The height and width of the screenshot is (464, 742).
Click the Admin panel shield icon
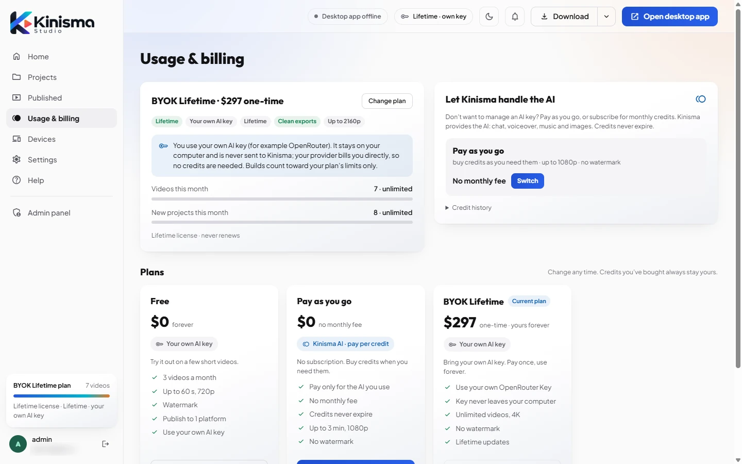(16, 213)
